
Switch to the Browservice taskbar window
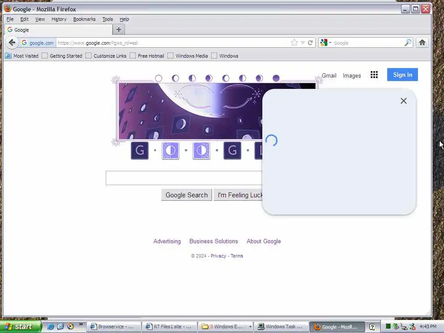pos(114,326)
